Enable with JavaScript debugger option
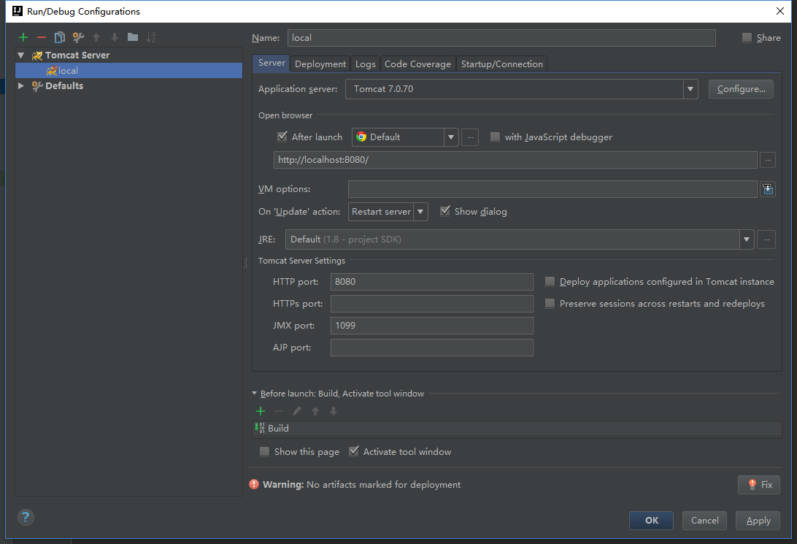The image size is (797, 544). point(495,137)
